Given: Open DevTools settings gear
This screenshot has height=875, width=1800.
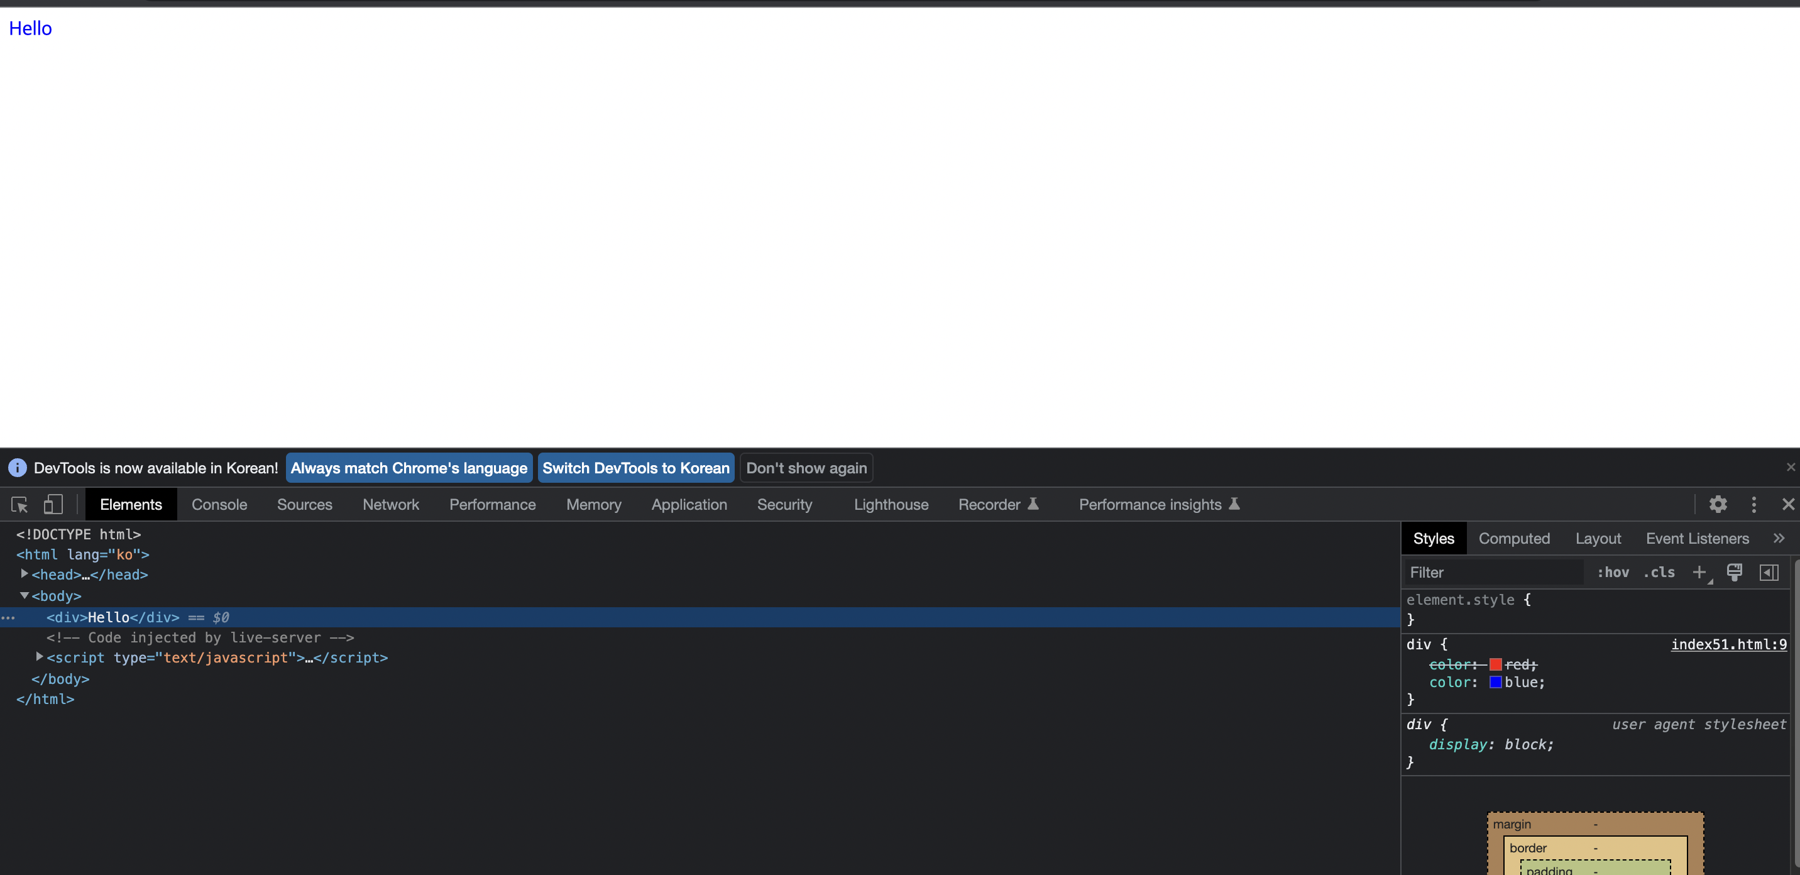Looking at the screenshot, I should click(1718, 504).
